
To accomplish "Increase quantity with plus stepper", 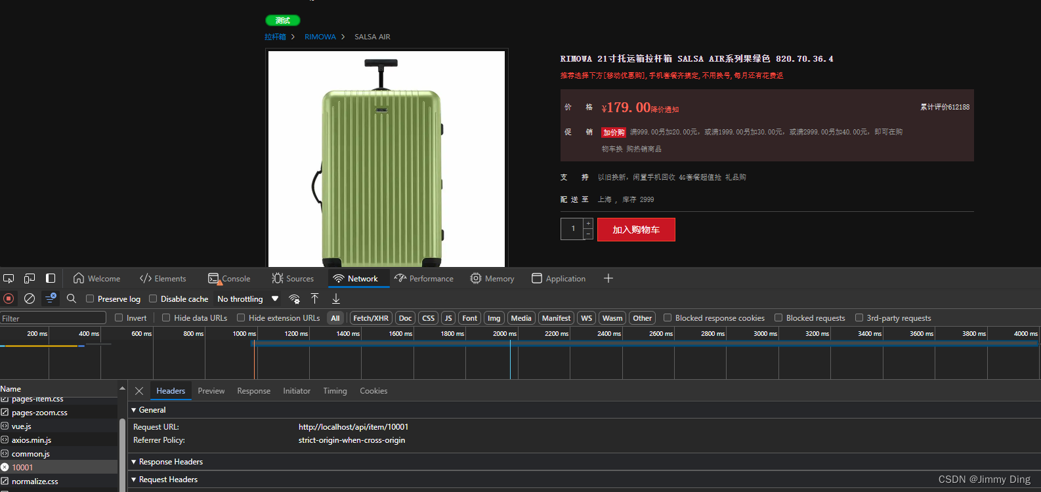I will 588,224.
